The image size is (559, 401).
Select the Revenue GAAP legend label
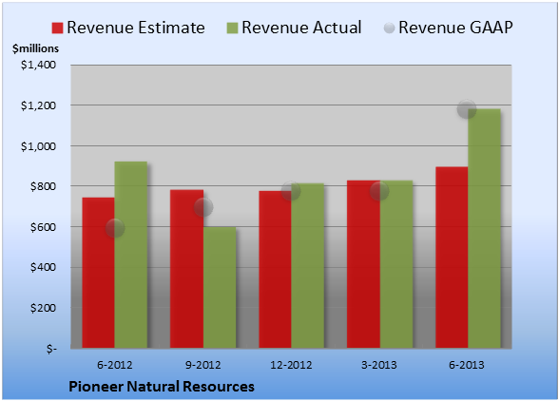click(x=455, y=28)
